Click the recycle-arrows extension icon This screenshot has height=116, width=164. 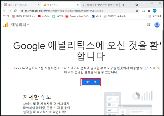point(144,11)
